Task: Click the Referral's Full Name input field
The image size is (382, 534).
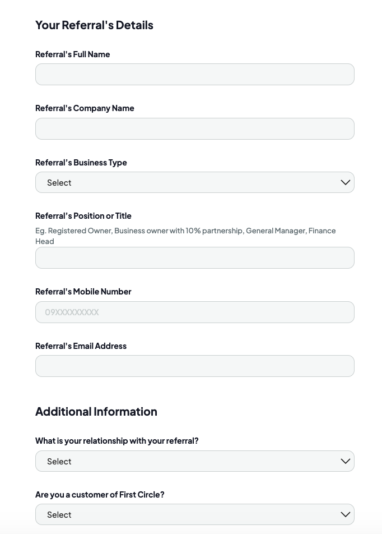Action: click(x=194, y=75)
